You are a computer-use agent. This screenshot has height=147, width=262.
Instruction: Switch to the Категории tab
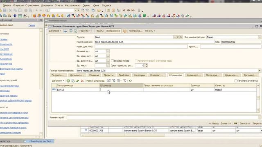click(139, 75)
